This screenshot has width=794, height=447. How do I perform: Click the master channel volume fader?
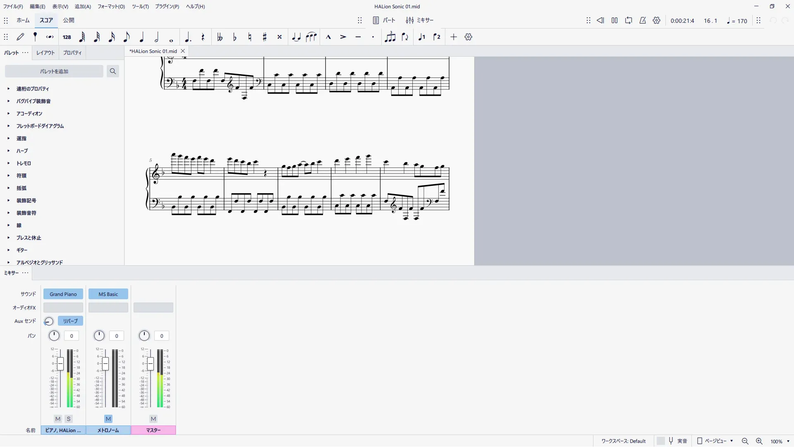[x=151, y=364]
